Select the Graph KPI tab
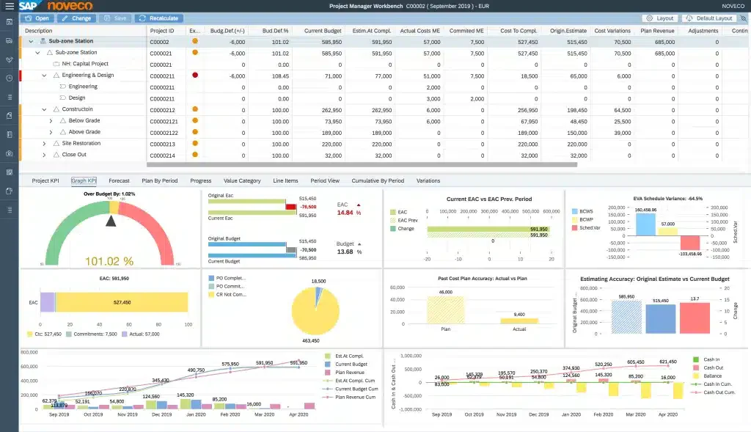751x432 pixels. pyautogui.click(x=84, y=180)
